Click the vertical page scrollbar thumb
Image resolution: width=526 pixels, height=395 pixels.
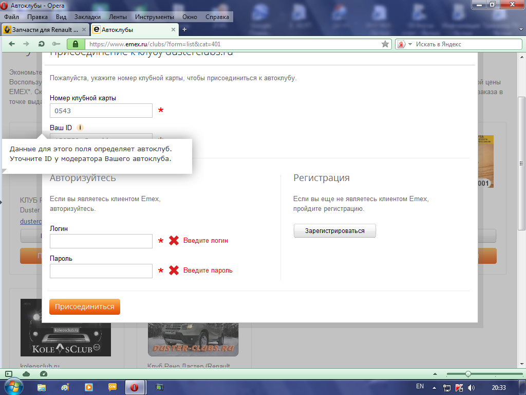pyautogui.click(x=521, y=163)
